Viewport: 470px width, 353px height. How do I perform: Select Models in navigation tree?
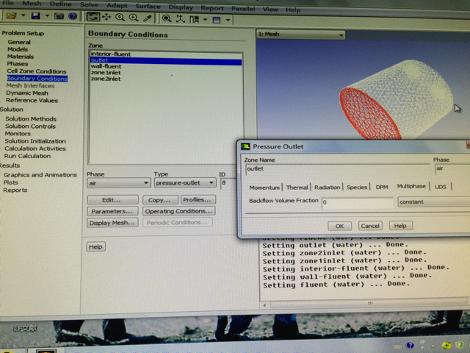click(x=18, y=49)
